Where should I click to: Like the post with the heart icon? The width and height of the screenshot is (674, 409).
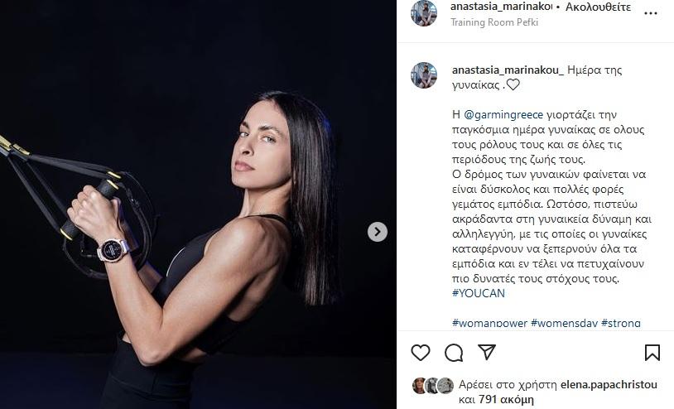tap(421, 353)
